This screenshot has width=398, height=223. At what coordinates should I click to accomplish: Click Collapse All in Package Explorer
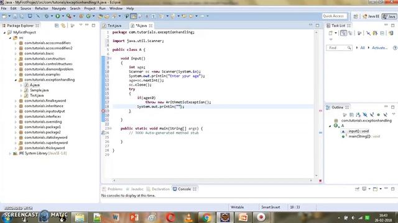(57, 25)
